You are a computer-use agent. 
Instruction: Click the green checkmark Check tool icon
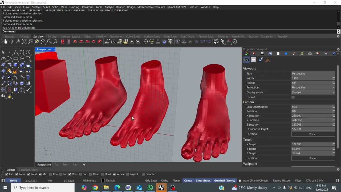pyautogui.click(x=29, y=90)
